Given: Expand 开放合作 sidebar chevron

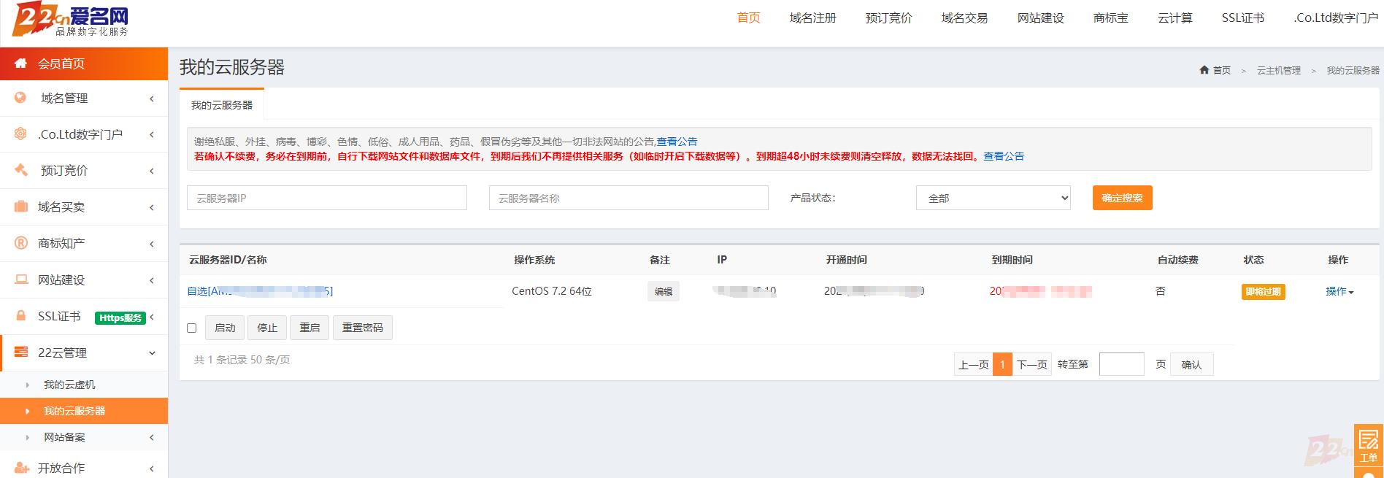Looking at the screenshot, I should click(x=152, y=469).
